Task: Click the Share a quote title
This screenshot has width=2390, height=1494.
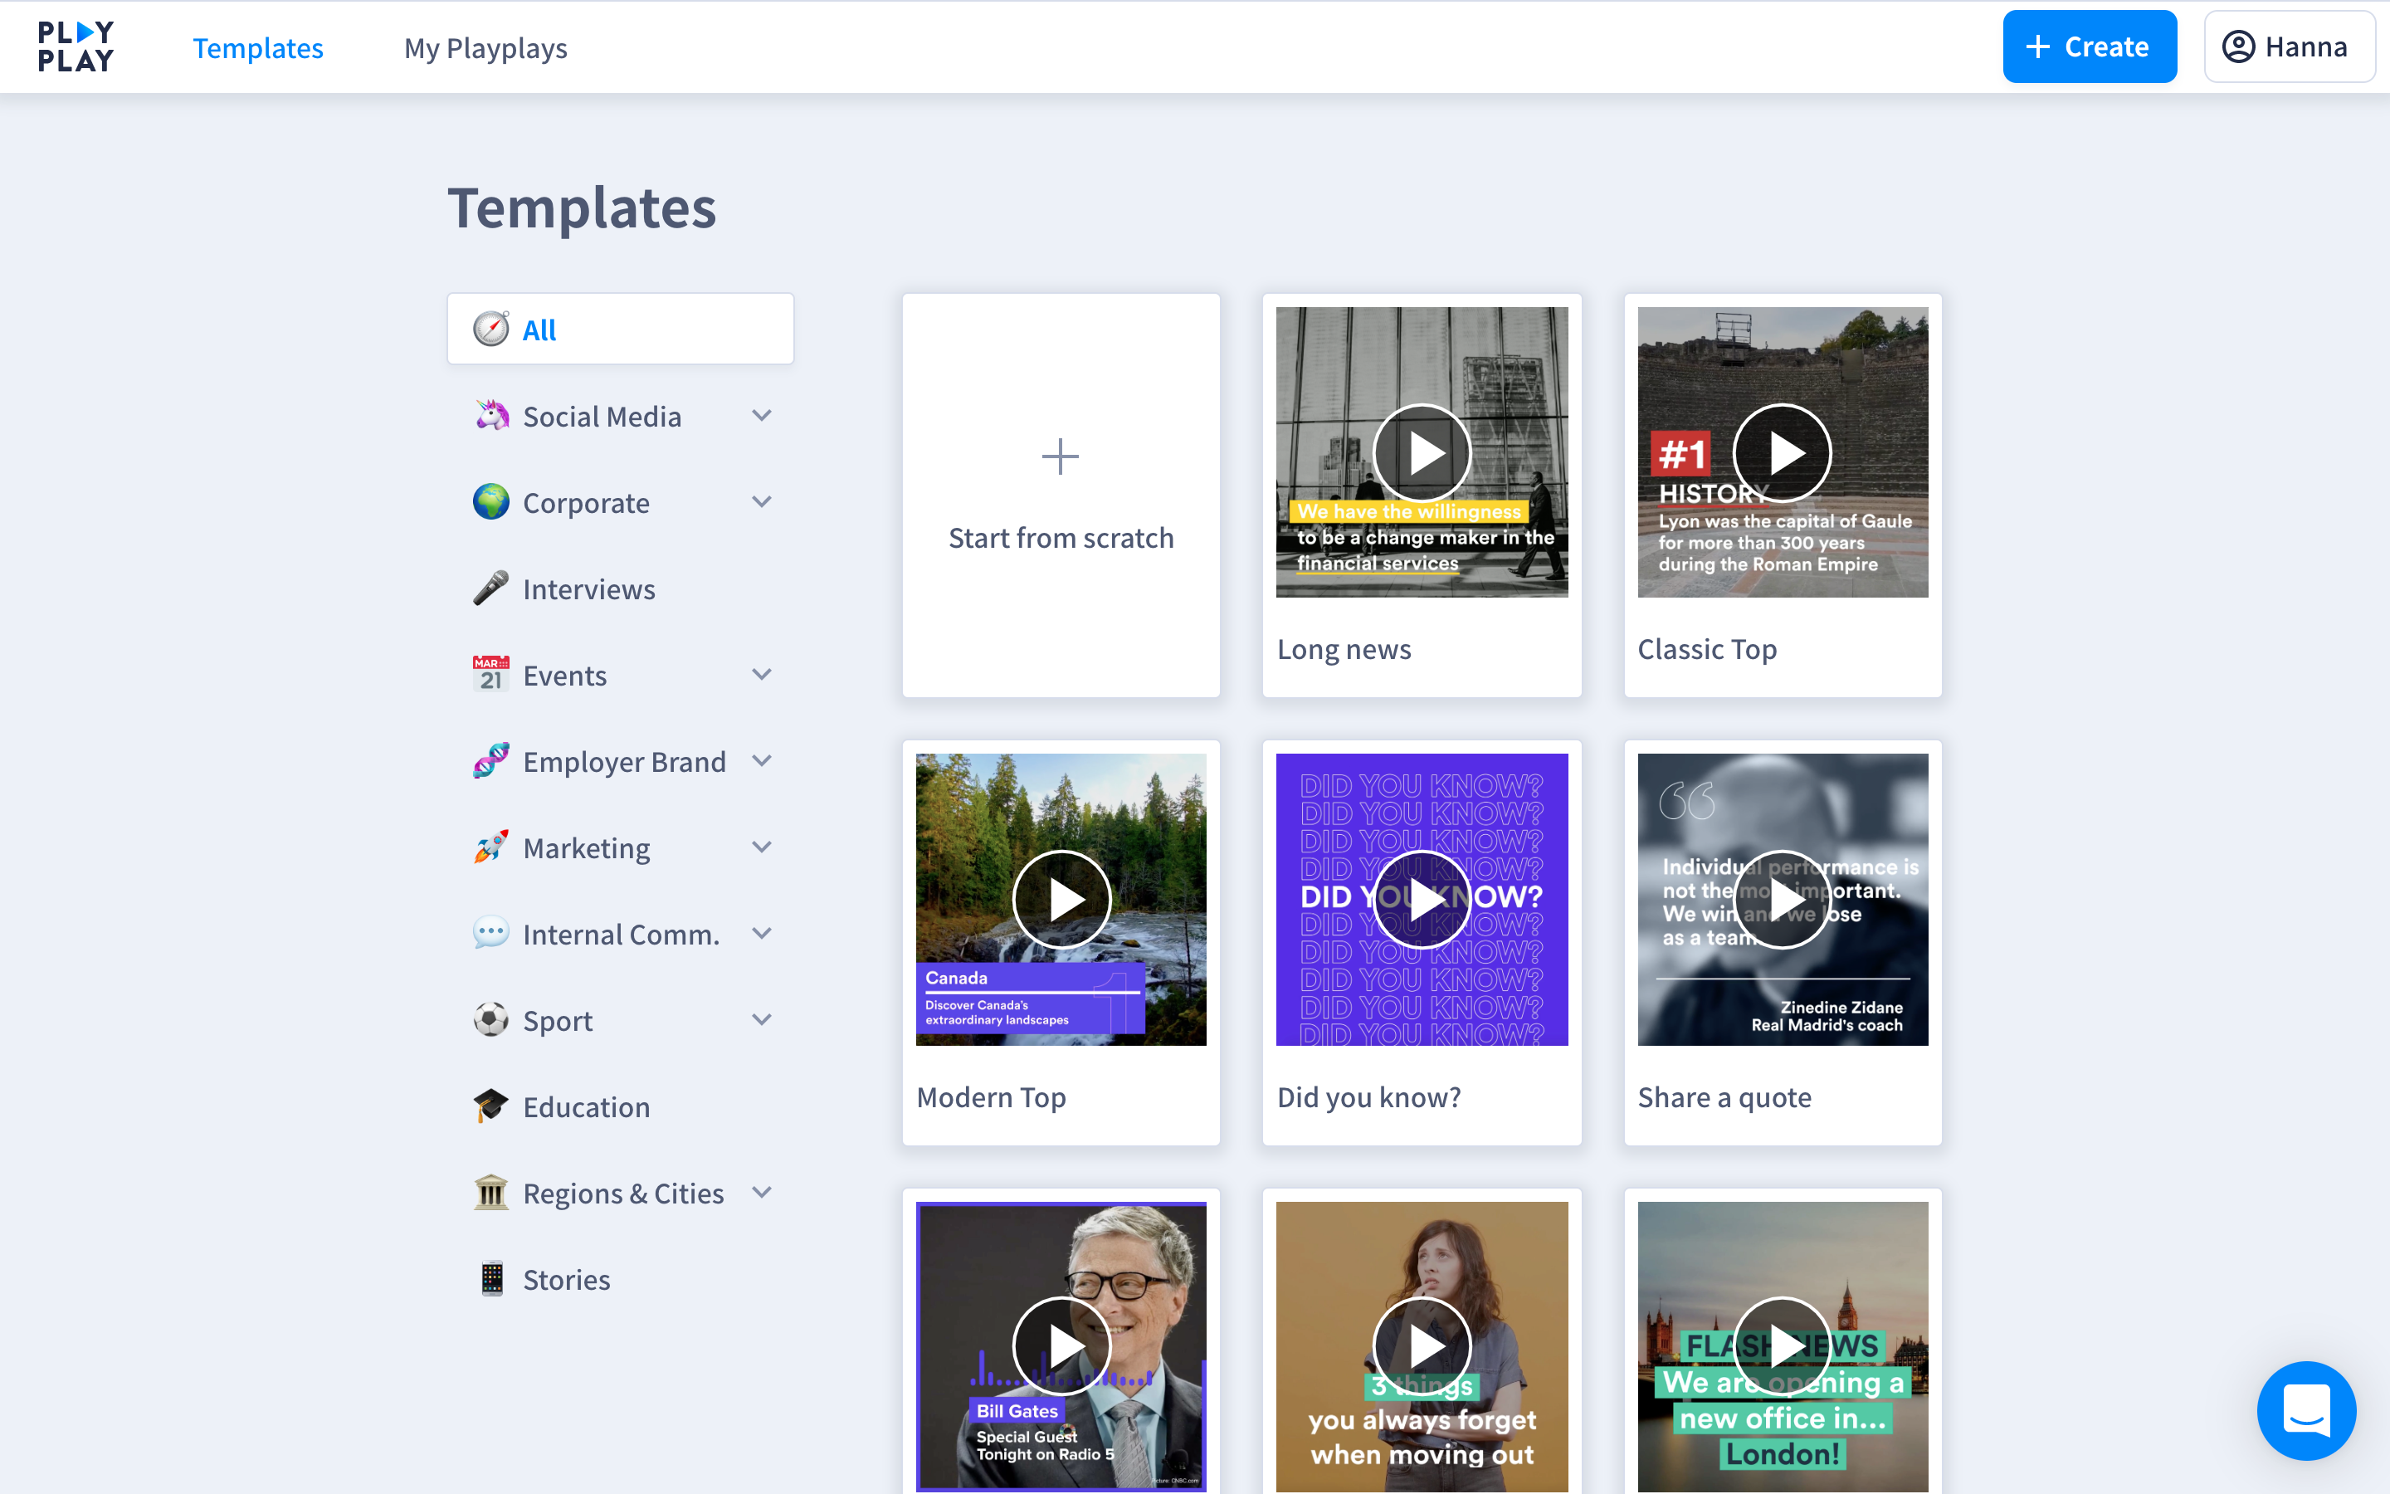Action: click(x=1724, y=1096)
